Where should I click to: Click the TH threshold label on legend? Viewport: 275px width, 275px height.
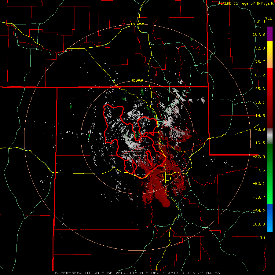[x=262, y=238]
